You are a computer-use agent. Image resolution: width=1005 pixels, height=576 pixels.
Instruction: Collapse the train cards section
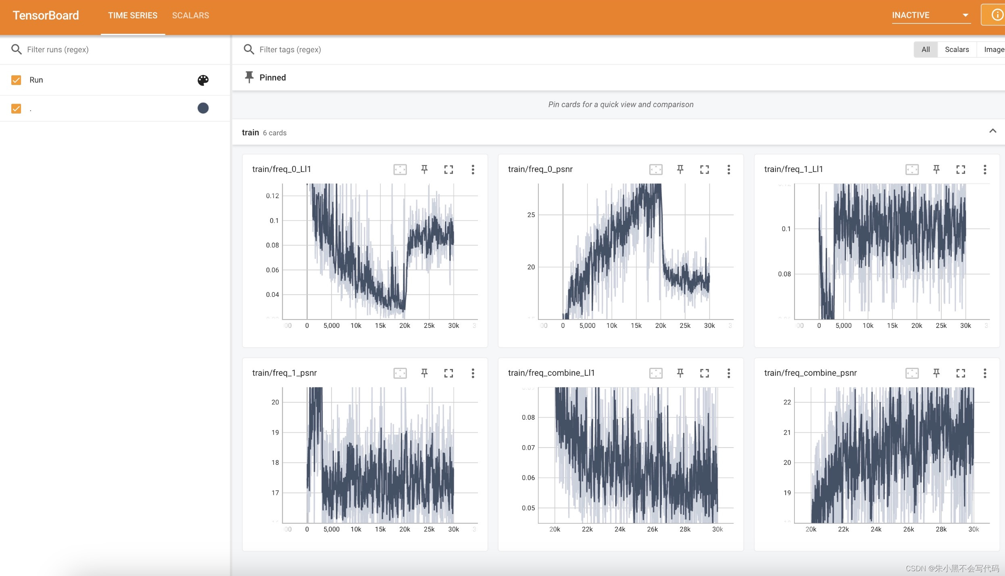coord(992,131)
